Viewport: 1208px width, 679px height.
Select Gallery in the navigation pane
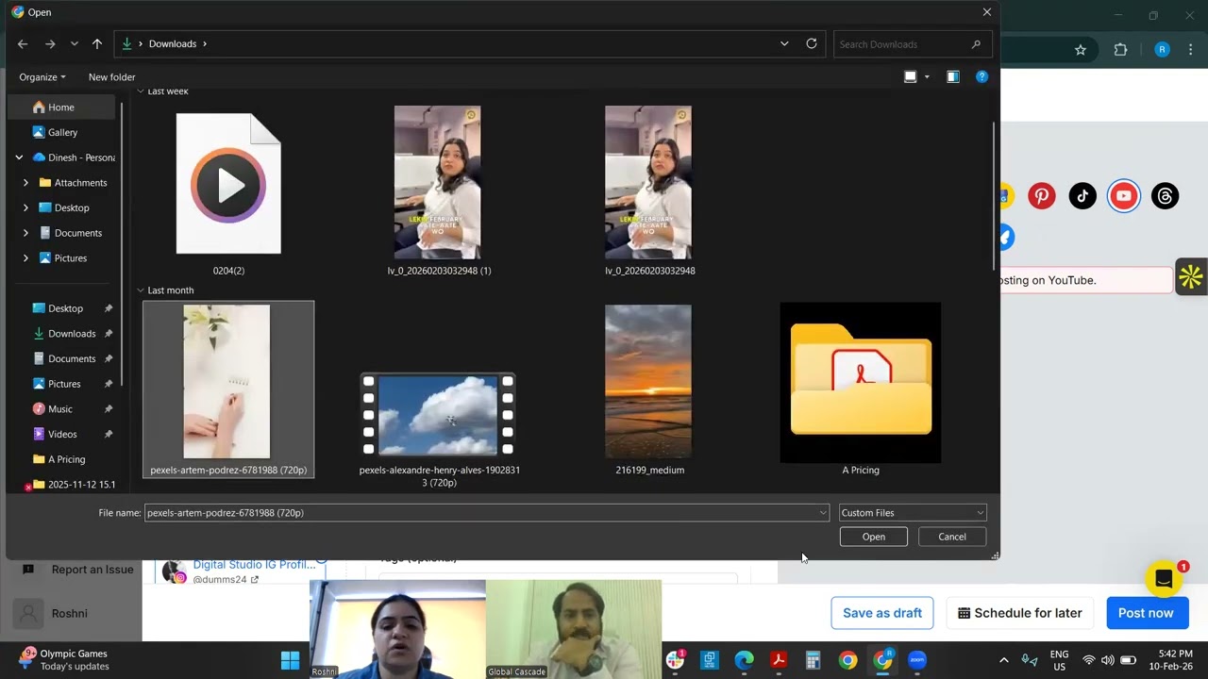[x=62, y=133]
